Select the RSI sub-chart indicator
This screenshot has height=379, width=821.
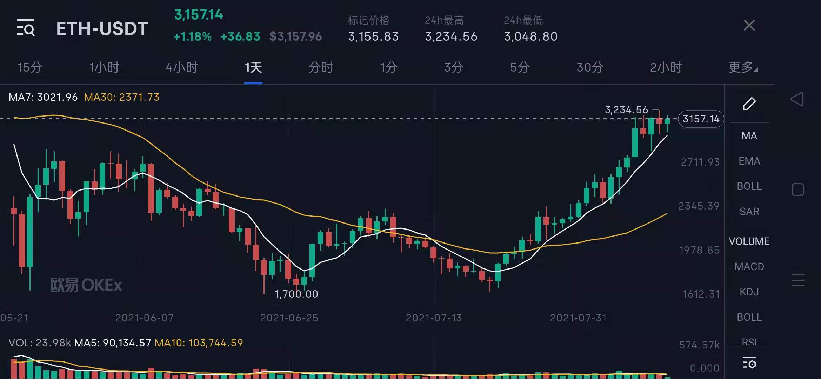(749, 341)
